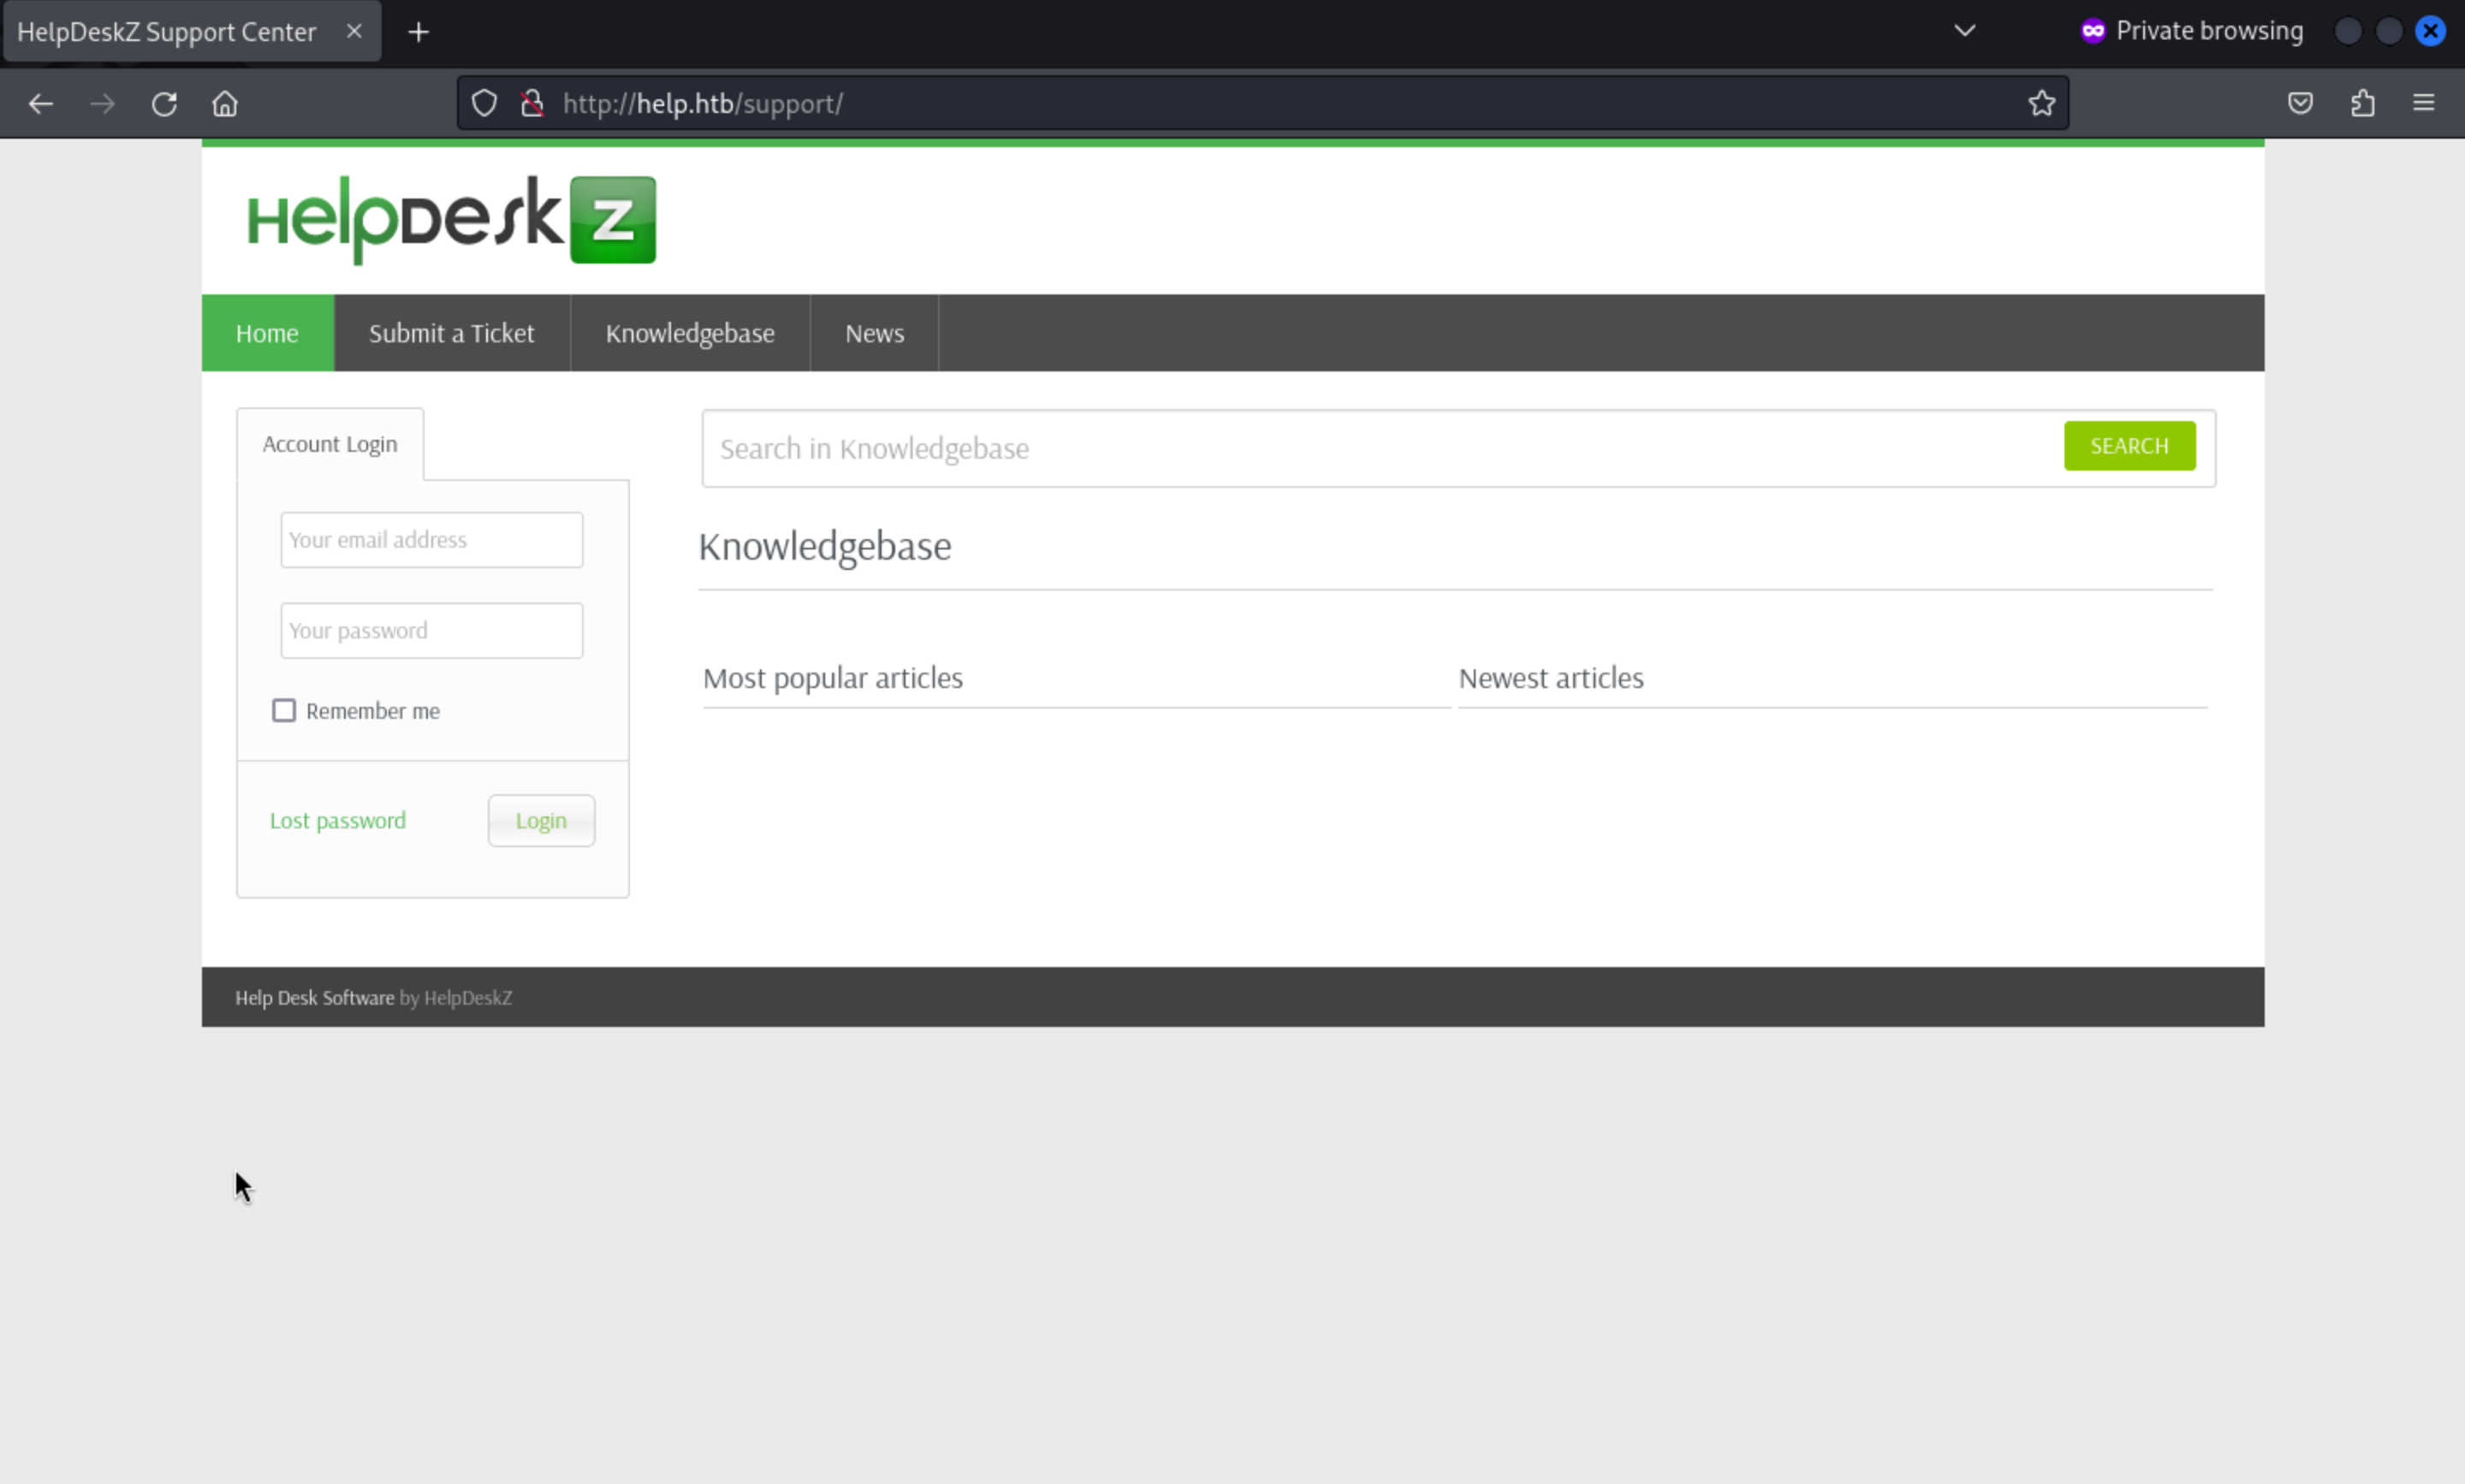Enable the Remember me checkbox

[284, 711]
